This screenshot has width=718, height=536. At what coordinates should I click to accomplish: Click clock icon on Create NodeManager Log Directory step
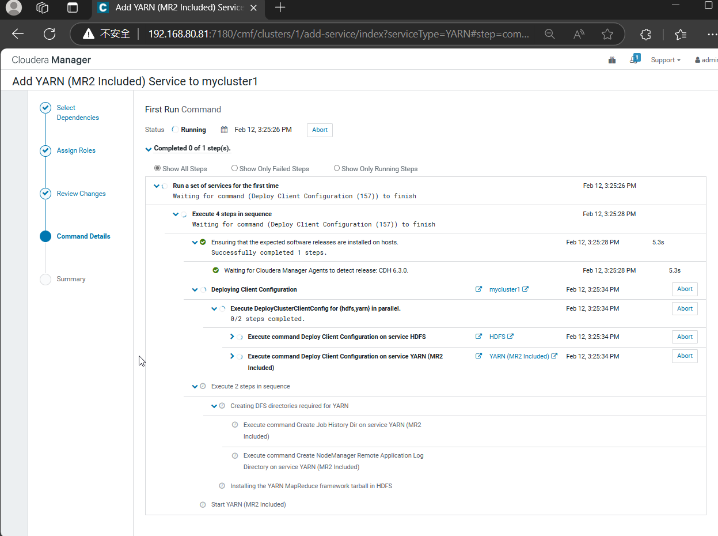[235, 455]
